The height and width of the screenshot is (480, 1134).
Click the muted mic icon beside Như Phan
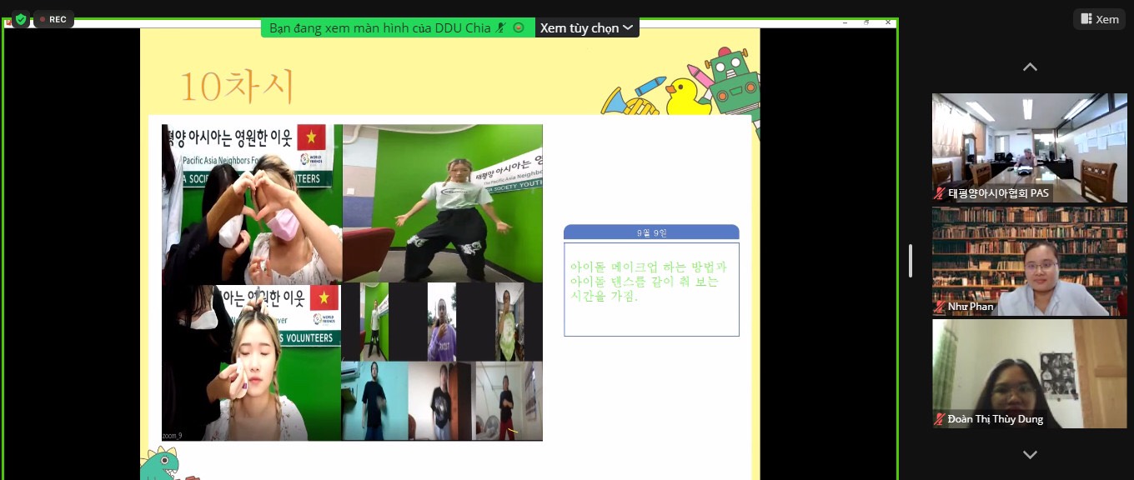tap(941, 307)
